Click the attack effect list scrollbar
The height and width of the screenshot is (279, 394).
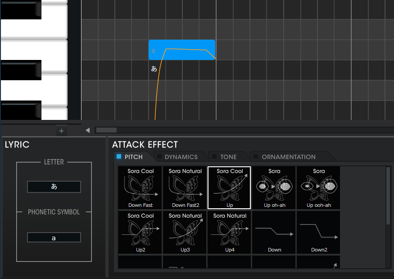point(388,195)
